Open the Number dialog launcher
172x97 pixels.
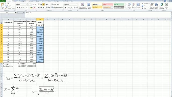[77, 10]
